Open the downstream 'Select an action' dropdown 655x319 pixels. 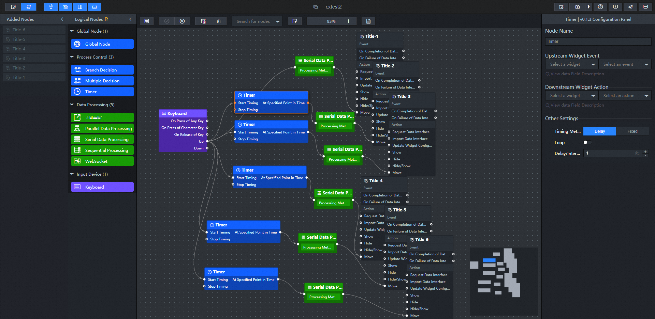625,96
